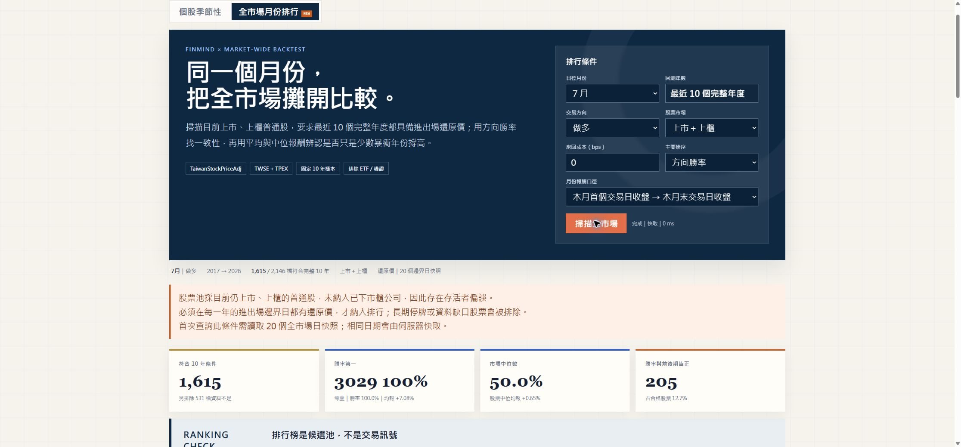Click the text 還原價 | 20 個邊界日快照

pos(409,271)
